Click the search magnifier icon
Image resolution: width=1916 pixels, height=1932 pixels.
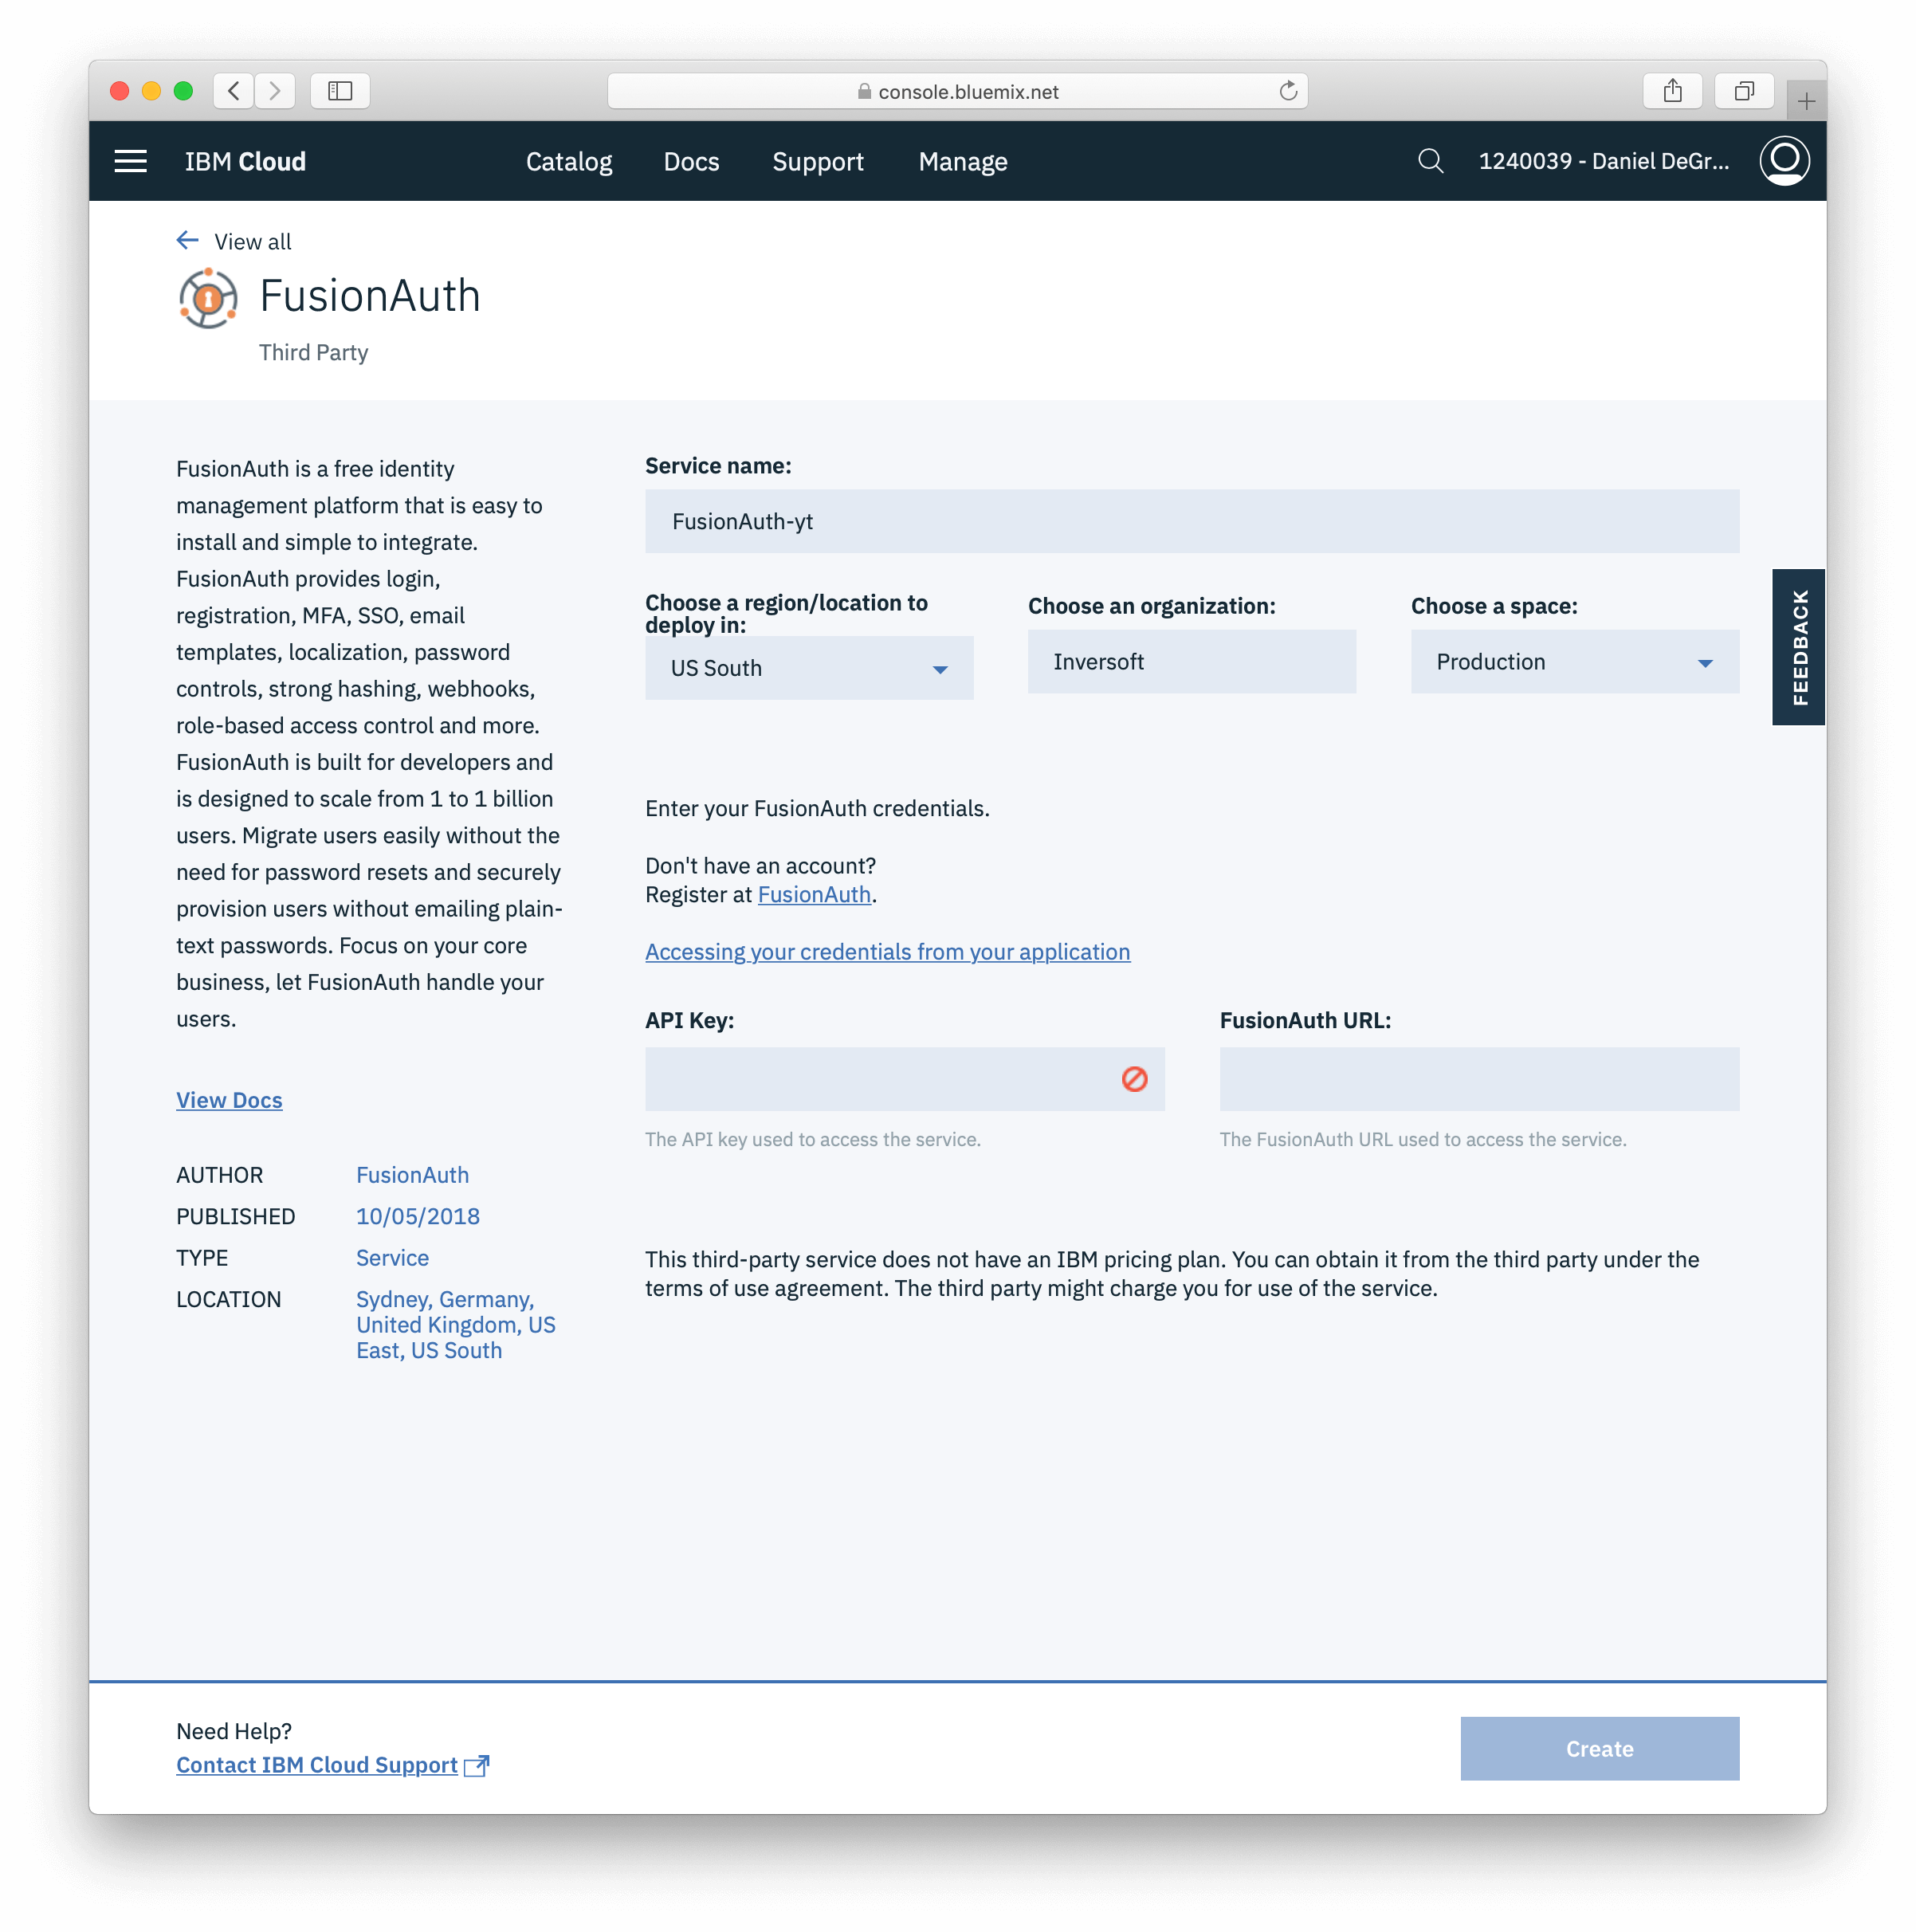[1430, 161]
